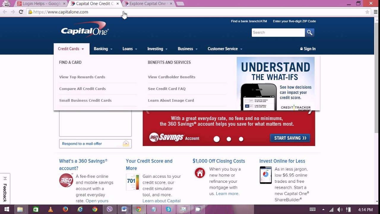The height and width of the screenshot is (214, 380).
Task: Open Your Credit Score and More heading
Action: (x=149, y=164)
